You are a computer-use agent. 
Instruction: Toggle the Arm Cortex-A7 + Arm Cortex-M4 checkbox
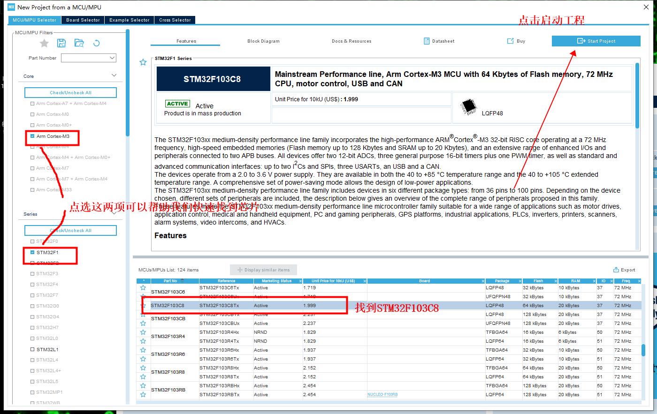click(x=32, y=103)
